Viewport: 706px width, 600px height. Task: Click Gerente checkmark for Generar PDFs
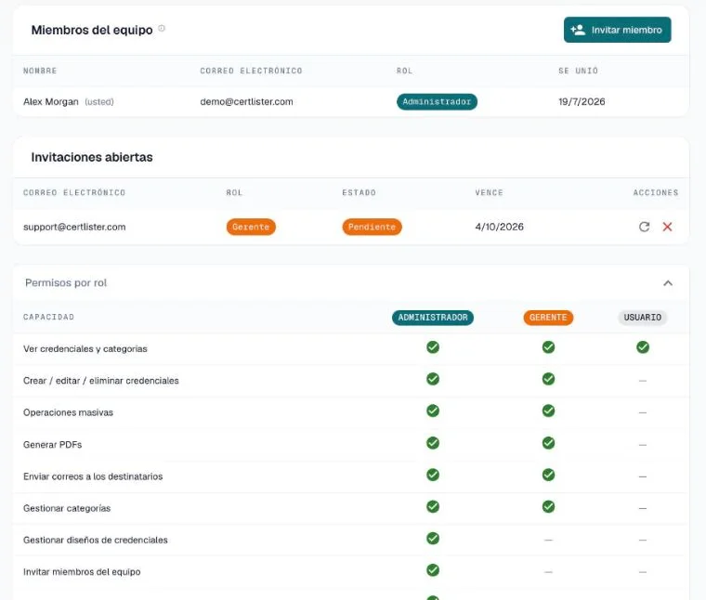[548, 443]
